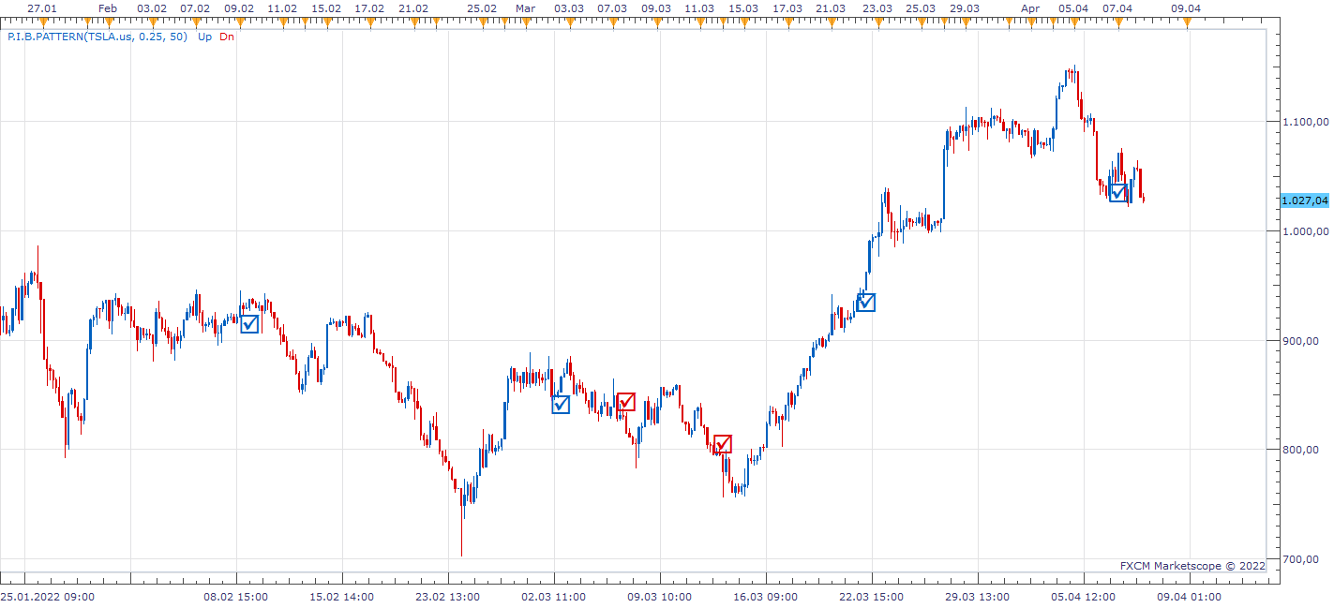Click the 16.03 09:00 bottom time label
The width and height of the screenshot is (1334, 608).
766,597
